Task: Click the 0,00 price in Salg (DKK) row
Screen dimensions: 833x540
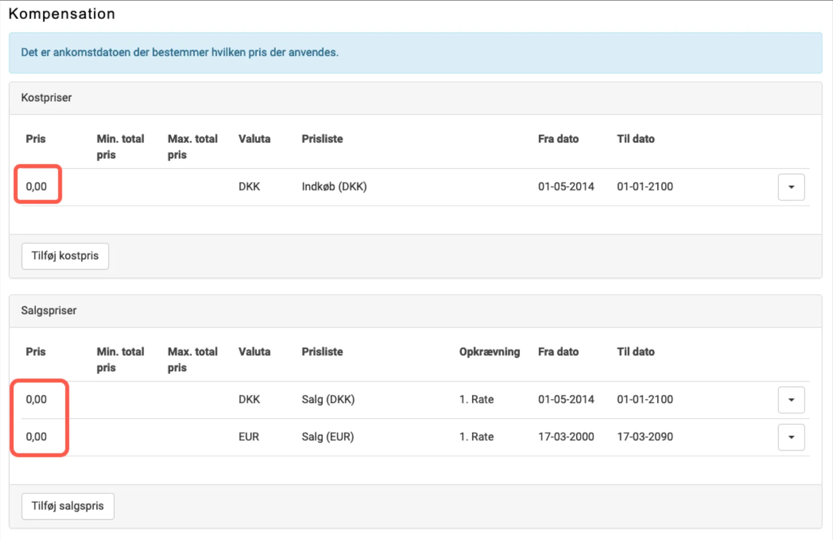Action: tap(36, 399)
